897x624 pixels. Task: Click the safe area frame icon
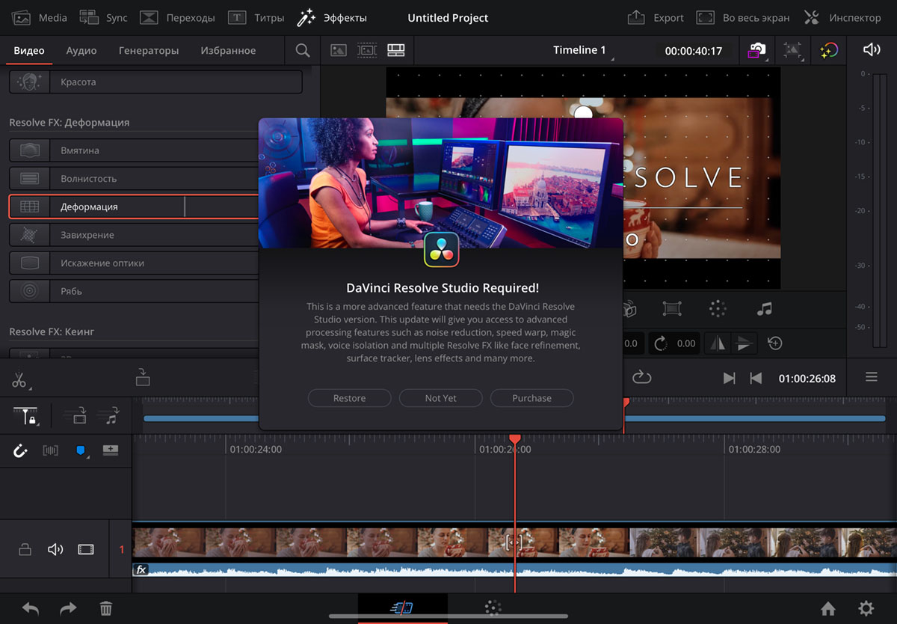click(792, 51)
